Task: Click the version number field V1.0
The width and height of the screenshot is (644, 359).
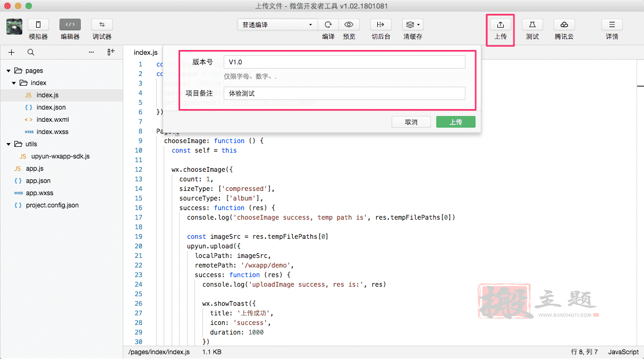Action: pyautogui.click(x=344, y=62)
